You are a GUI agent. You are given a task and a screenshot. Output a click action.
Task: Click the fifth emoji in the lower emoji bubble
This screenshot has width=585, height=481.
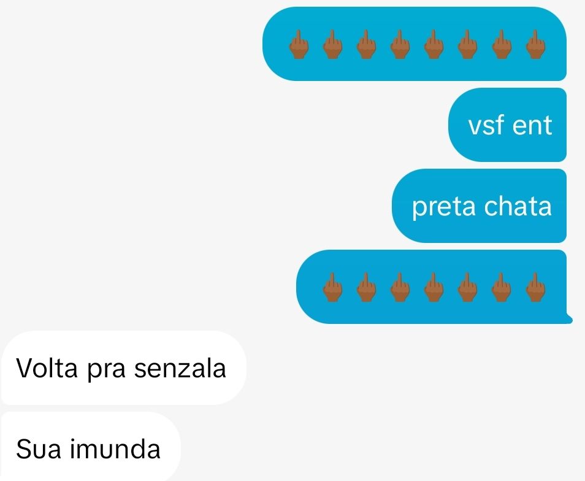coord(467,287)
